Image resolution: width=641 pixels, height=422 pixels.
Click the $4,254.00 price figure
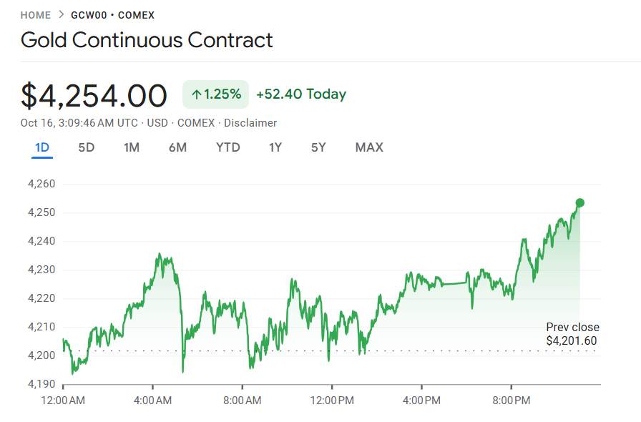94,96
